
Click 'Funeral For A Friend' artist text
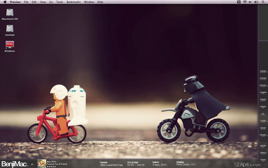pos(57,164)
